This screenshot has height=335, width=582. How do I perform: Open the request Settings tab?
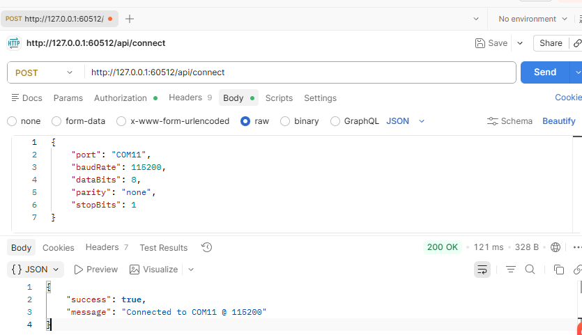click(x=320, y=98)
